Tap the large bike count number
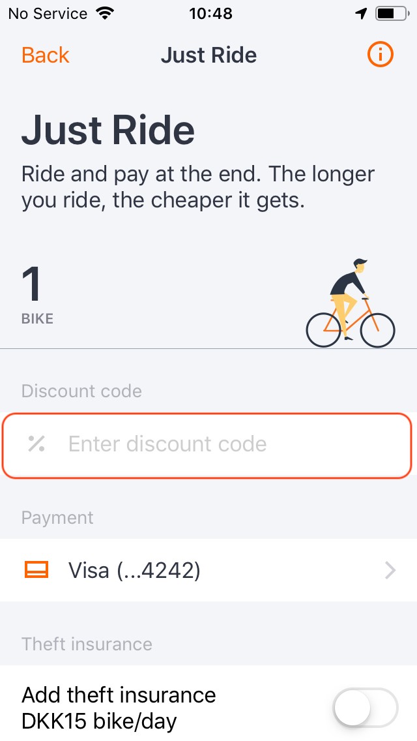This screenshot has height=741, width=417. pyautogui.click(x=32, y=284)
